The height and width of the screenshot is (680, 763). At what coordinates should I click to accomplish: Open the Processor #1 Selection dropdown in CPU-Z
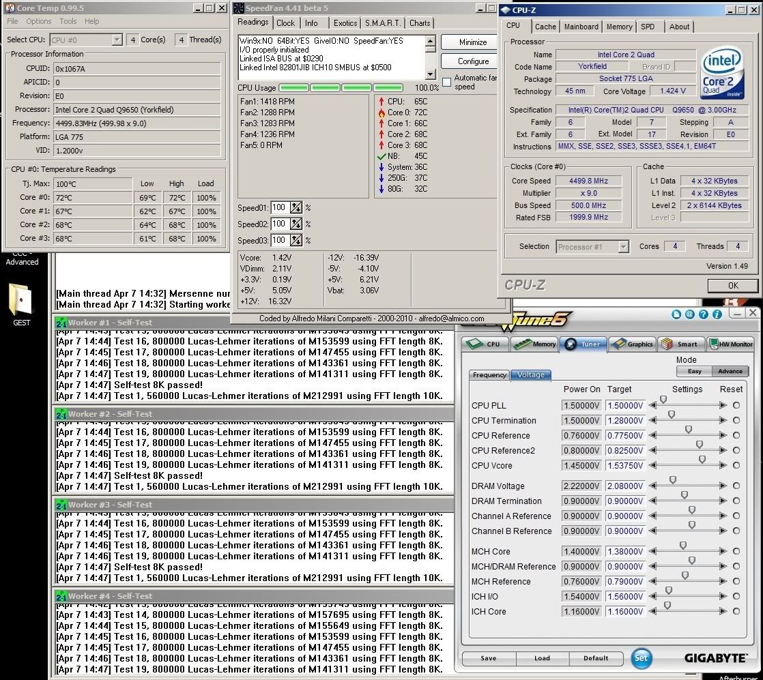(592, 247)
